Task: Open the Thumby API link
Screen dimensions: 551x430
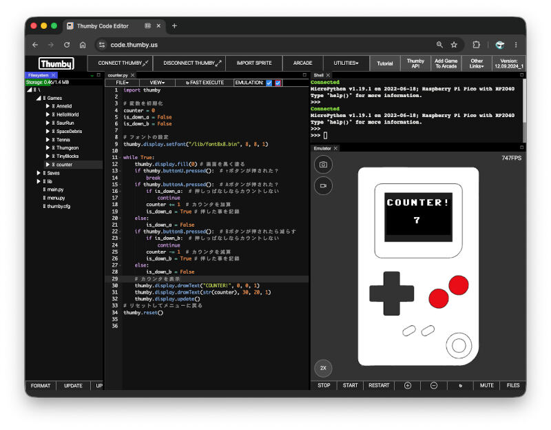Action: click(415, 63)
